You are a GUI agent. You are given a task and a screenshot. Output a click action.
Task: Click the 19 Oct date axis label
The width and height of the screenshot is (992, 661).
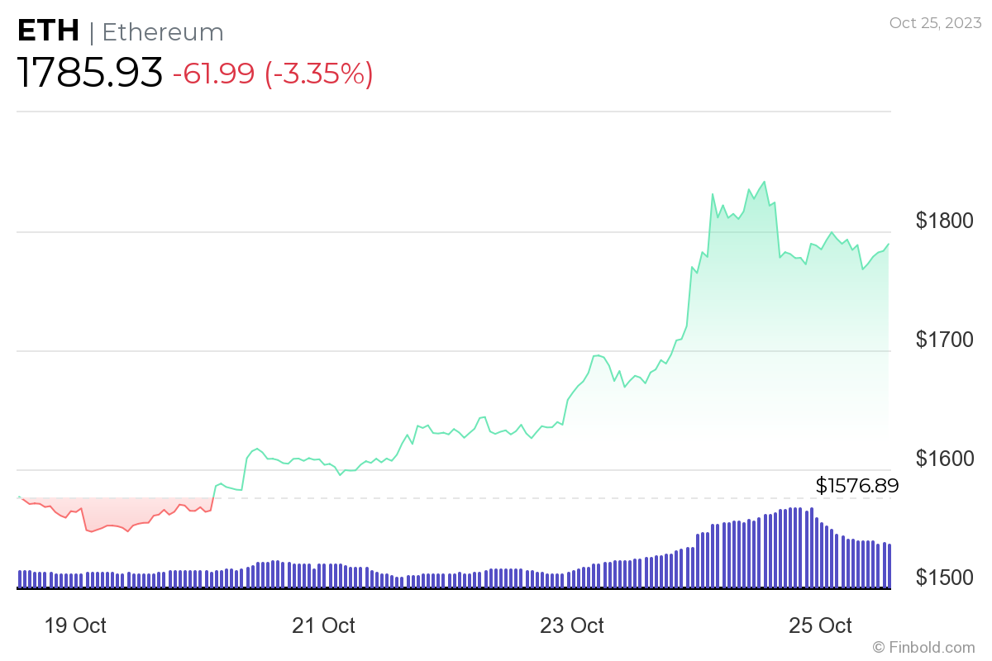coord(74,625)
